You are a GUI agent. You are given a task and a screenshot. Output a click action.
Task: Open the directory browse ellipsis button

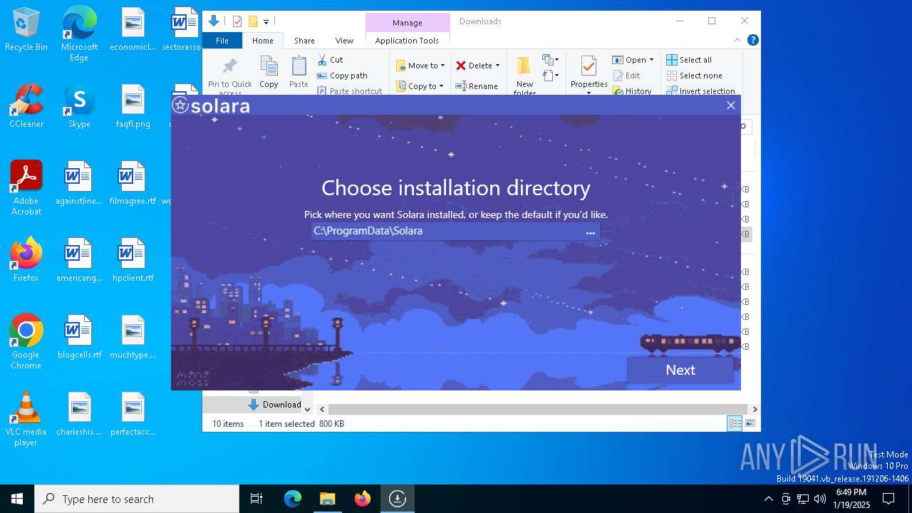point(590,232)
